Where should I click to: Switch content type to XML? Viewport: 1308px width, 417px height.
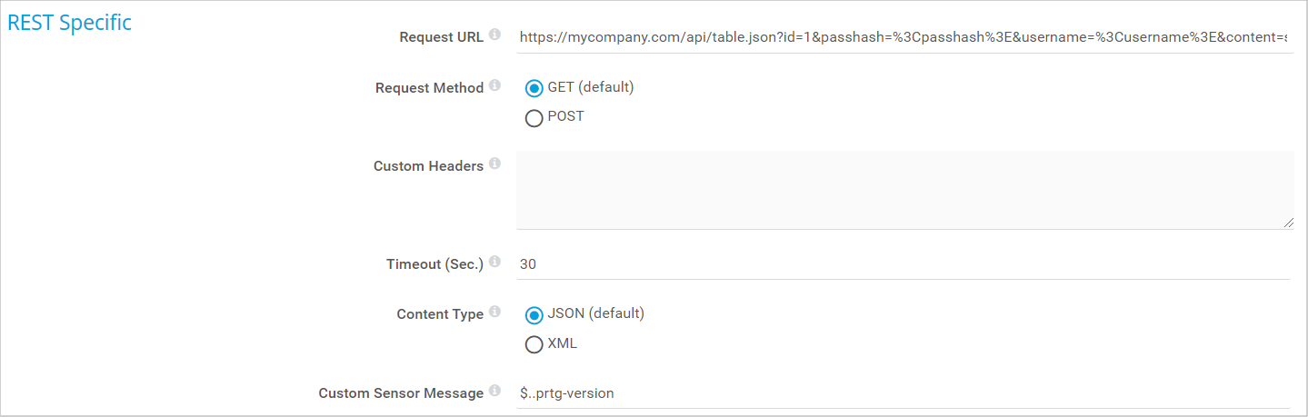pos(534,344)
